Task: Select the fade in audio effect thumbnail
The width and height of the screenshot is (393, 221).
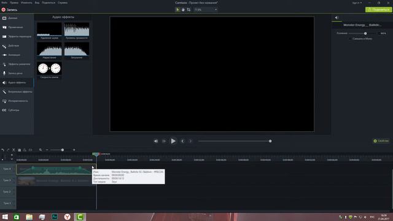Action: 49,50
